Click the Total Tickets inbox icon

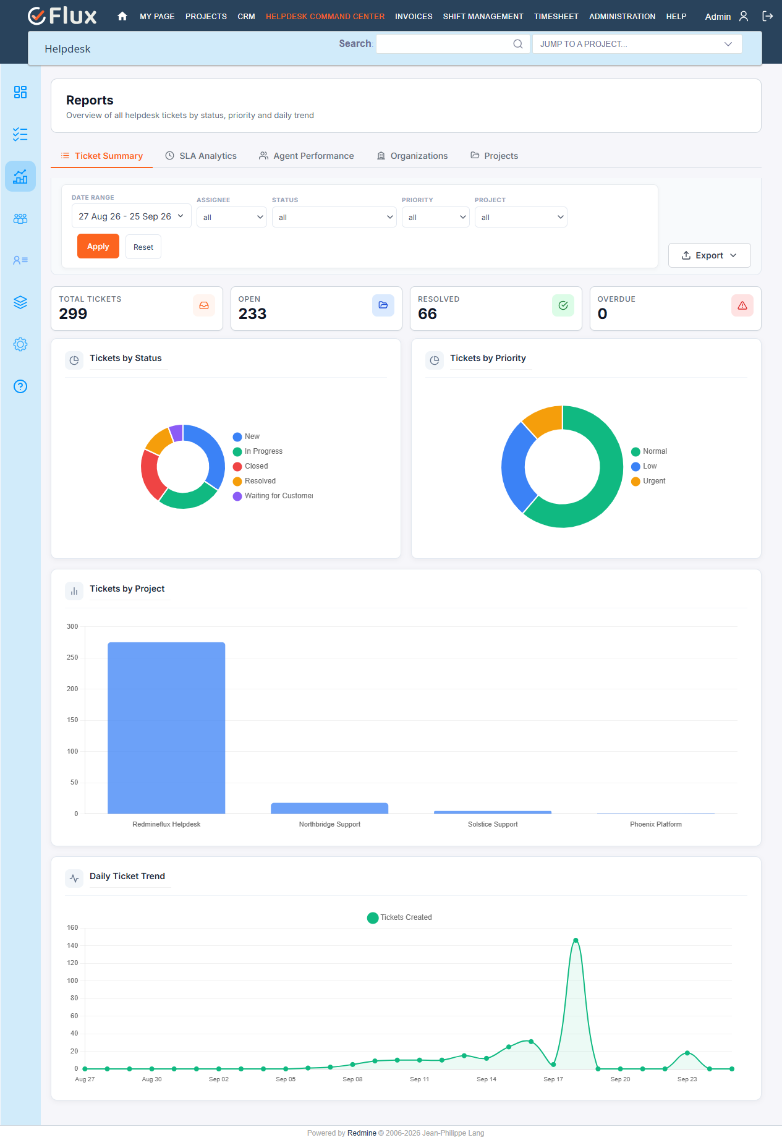pyautogui.click(x=204, y=305)
